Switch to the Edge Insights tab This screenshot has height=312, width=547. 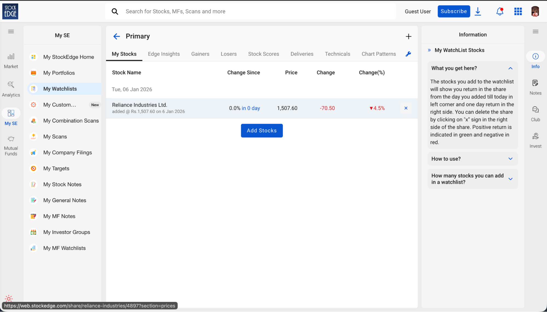164,54
